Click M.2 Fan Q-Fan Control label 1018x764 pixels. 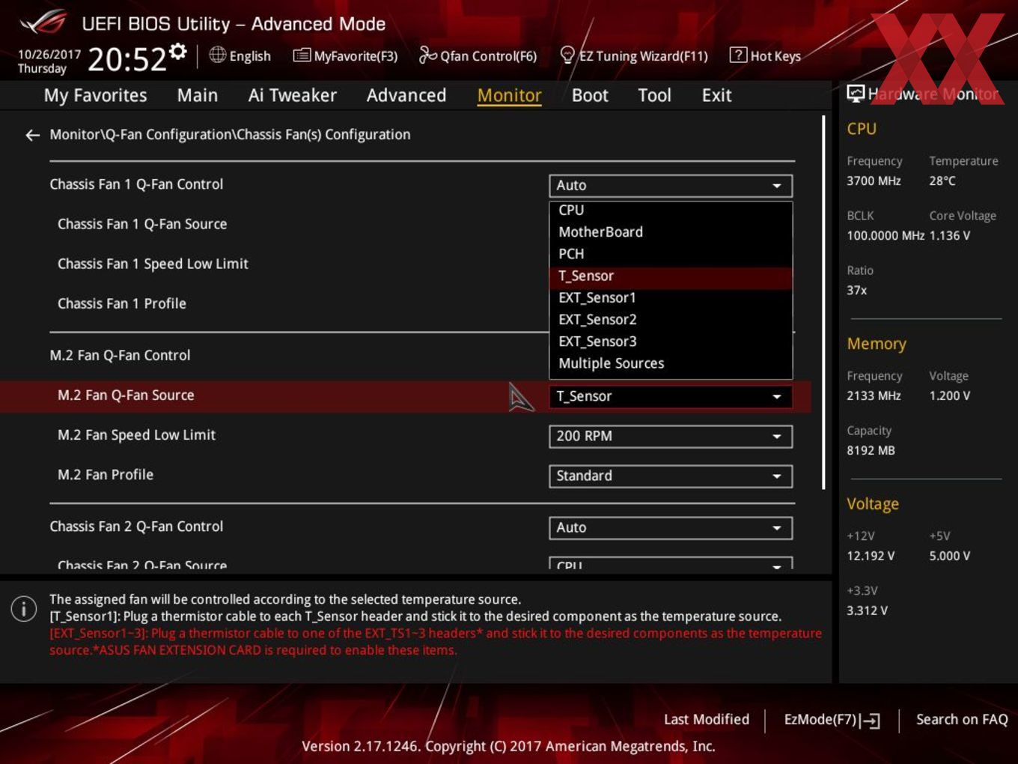pyautogui.click(x=120, y=355)
